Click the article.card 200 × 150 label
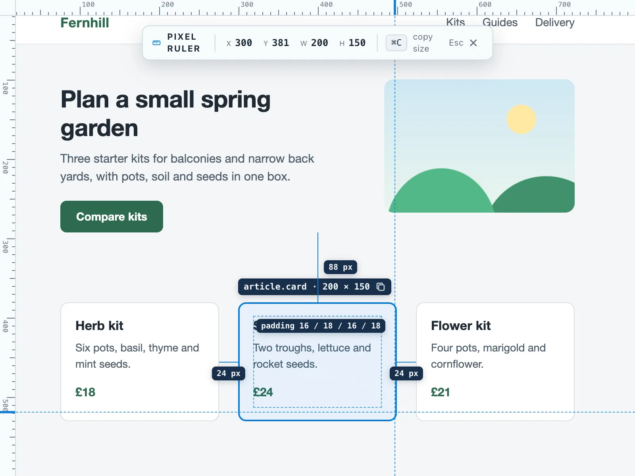The width and height of the screenshot is (635, 476). click(315, 287)
